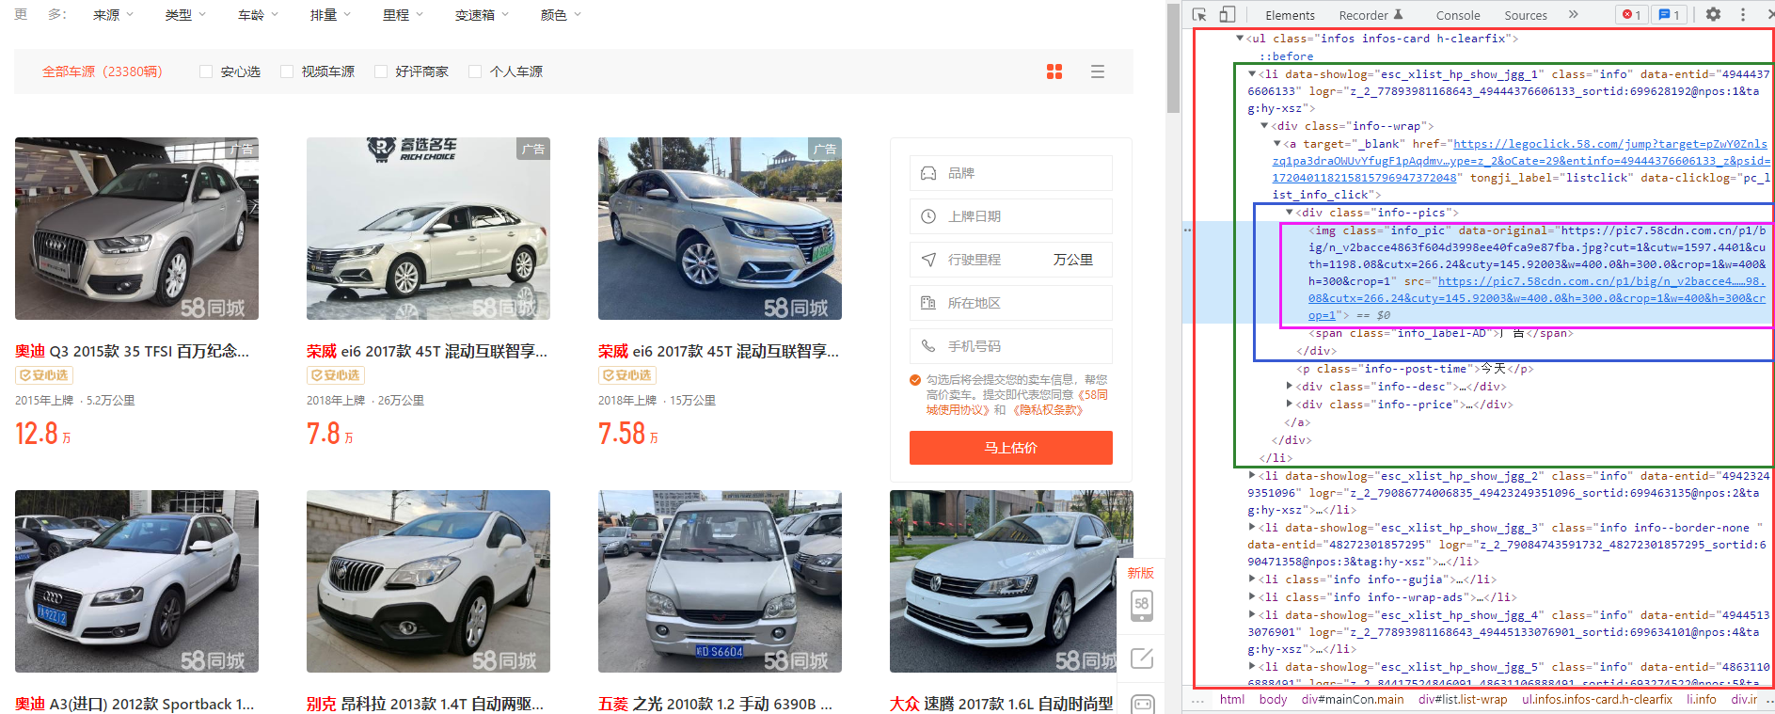Click the 58 app sidebar icon

click(1142, 604)
